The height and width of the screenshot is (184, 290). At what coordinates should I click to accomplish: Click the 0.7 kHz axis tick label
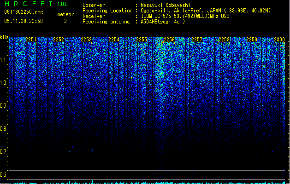4,152
